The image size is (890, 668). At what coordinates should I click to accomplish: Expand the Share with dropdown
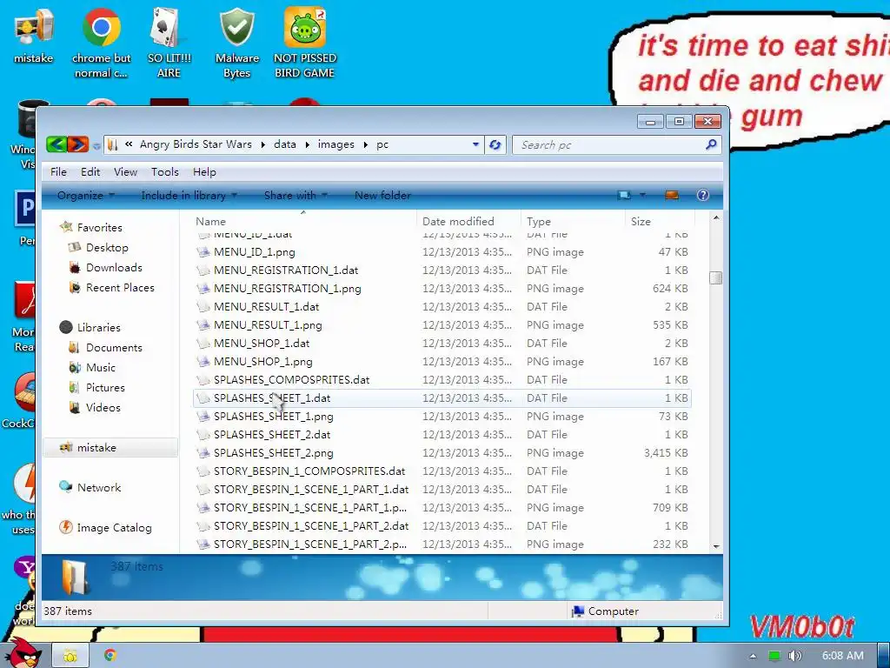coord(296,195)
